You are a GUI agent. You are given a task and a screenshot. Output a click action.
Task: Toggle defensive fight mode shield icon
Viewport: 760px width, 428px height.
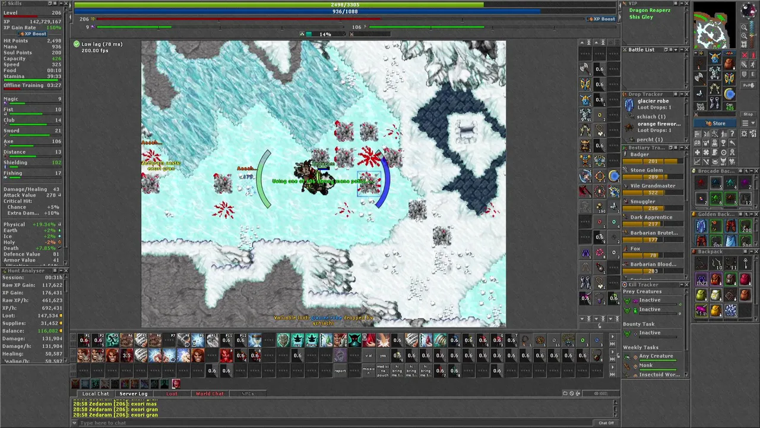[745, 74]
